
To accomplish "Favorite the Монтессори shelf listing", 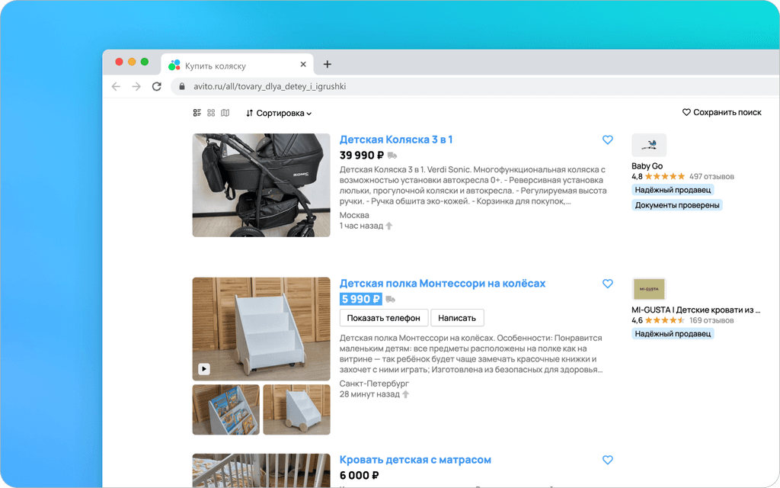I will click(x=607, y=283).
